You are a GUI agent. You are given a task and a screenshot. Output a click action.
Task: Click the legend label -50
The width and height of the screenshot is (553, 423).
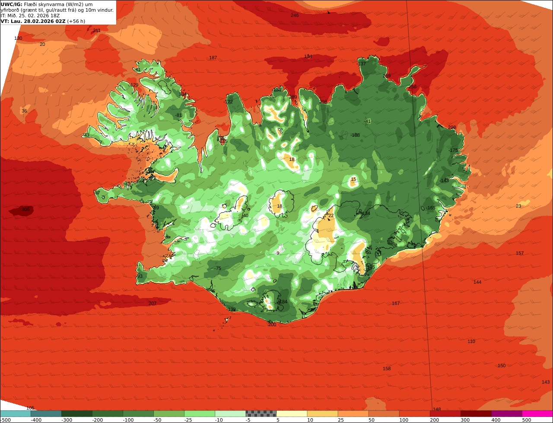tap(159, 420)
